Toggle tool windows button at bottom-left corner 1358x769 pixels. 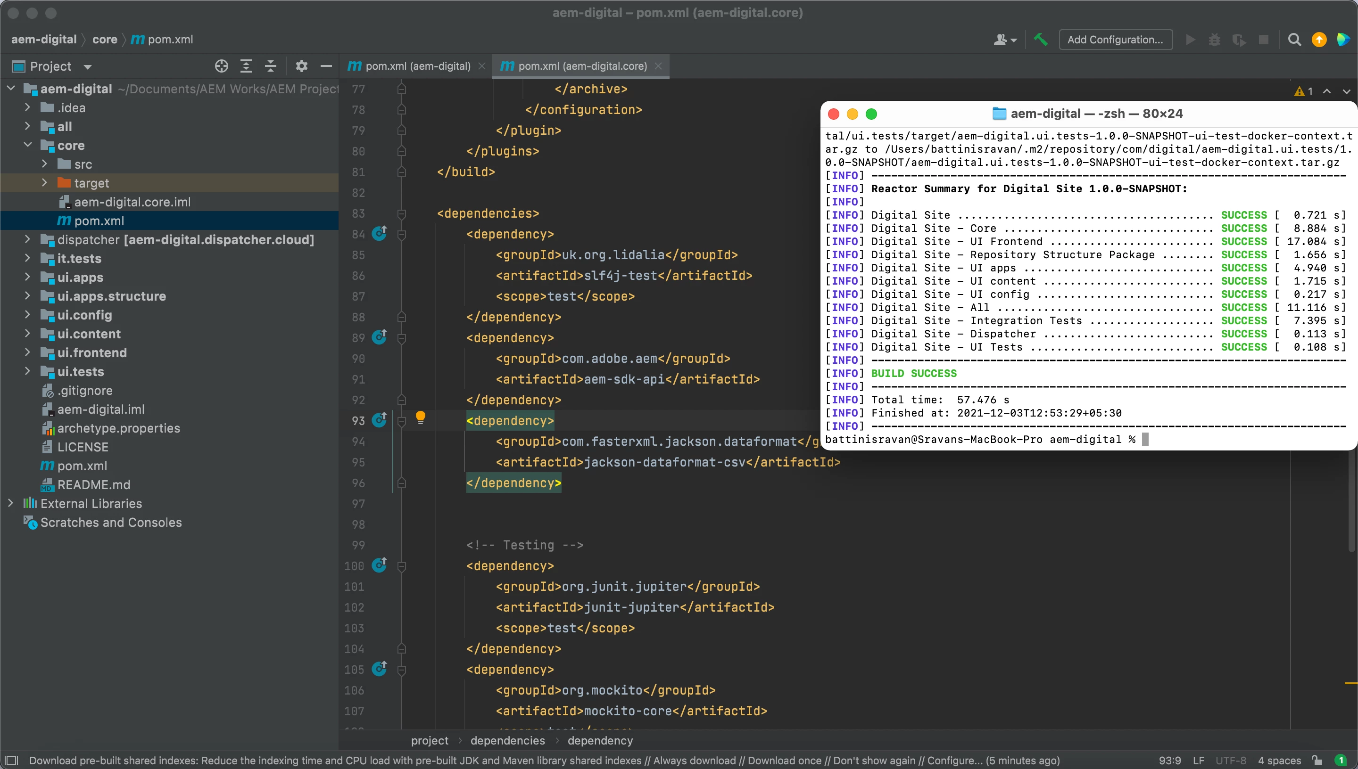pyautogui.click(x=10, y=761)
